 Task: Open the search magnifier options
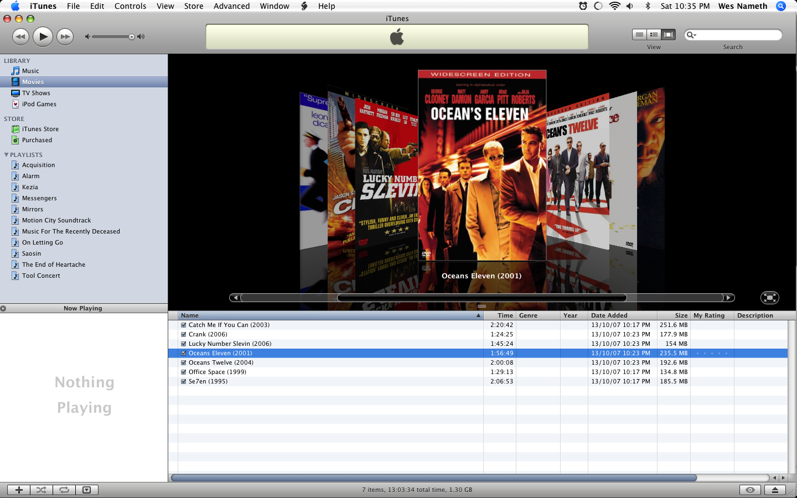(x=691, y=35)
